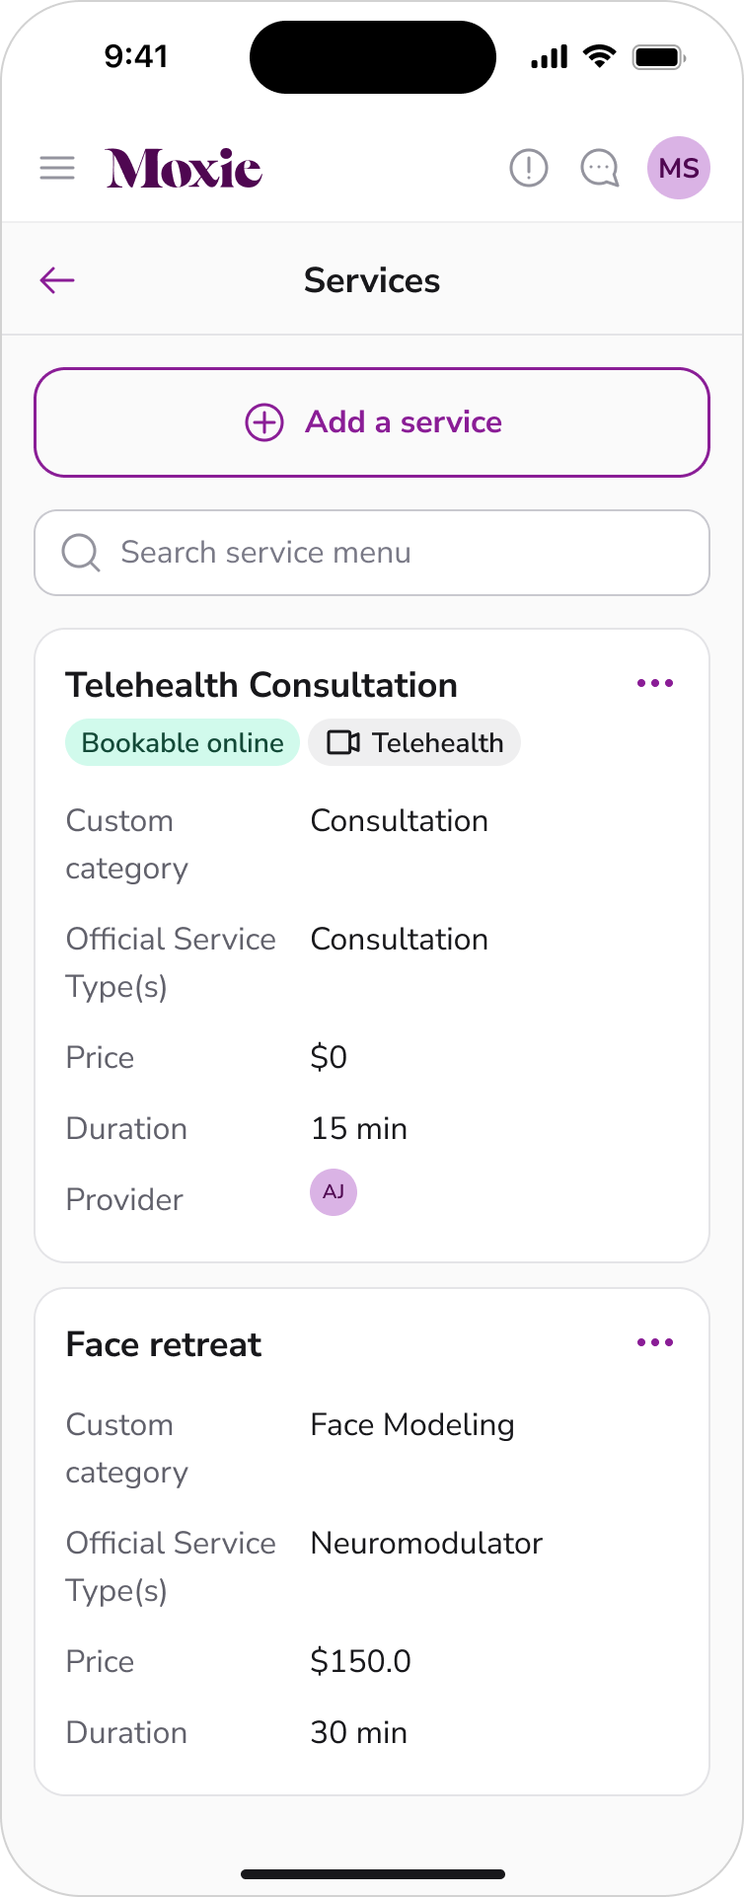Select the Telehealth video tag
Viewport: 744px width, 1897px height.
414,742
